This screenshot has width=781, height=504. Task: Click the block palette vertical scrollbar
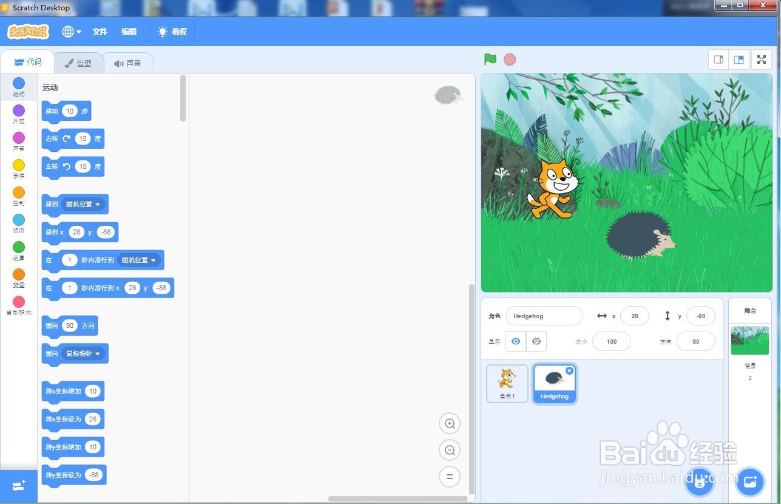point(183,98)
